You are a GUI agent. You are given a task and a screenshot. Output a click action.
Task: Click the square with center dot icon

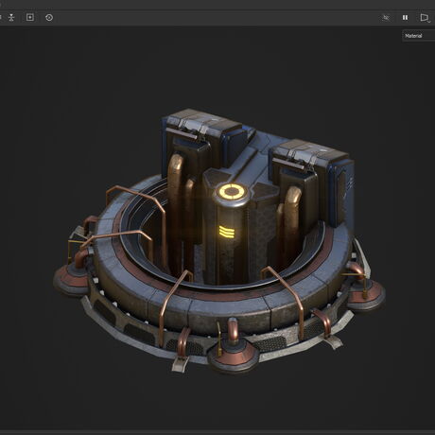[30, 17]
